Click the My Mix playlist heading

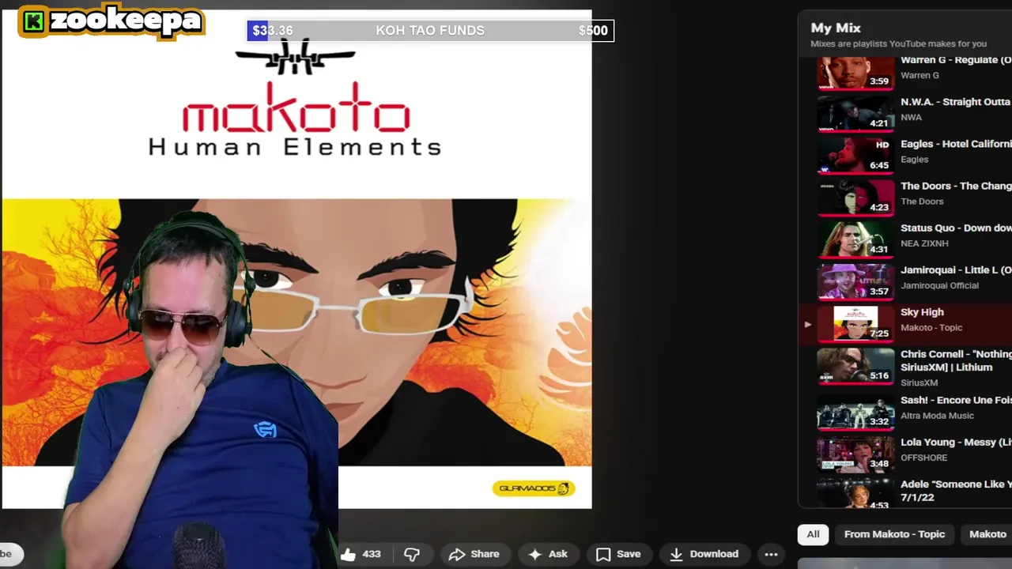pos(836,28)
